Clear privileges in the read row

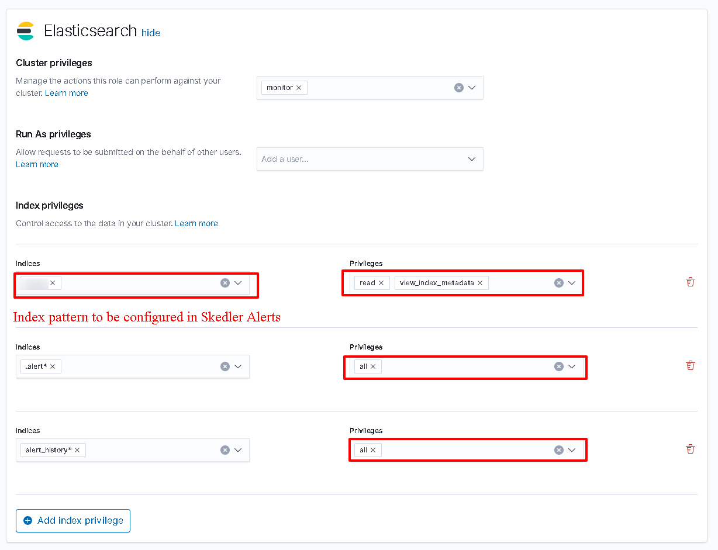coord(559,283)
